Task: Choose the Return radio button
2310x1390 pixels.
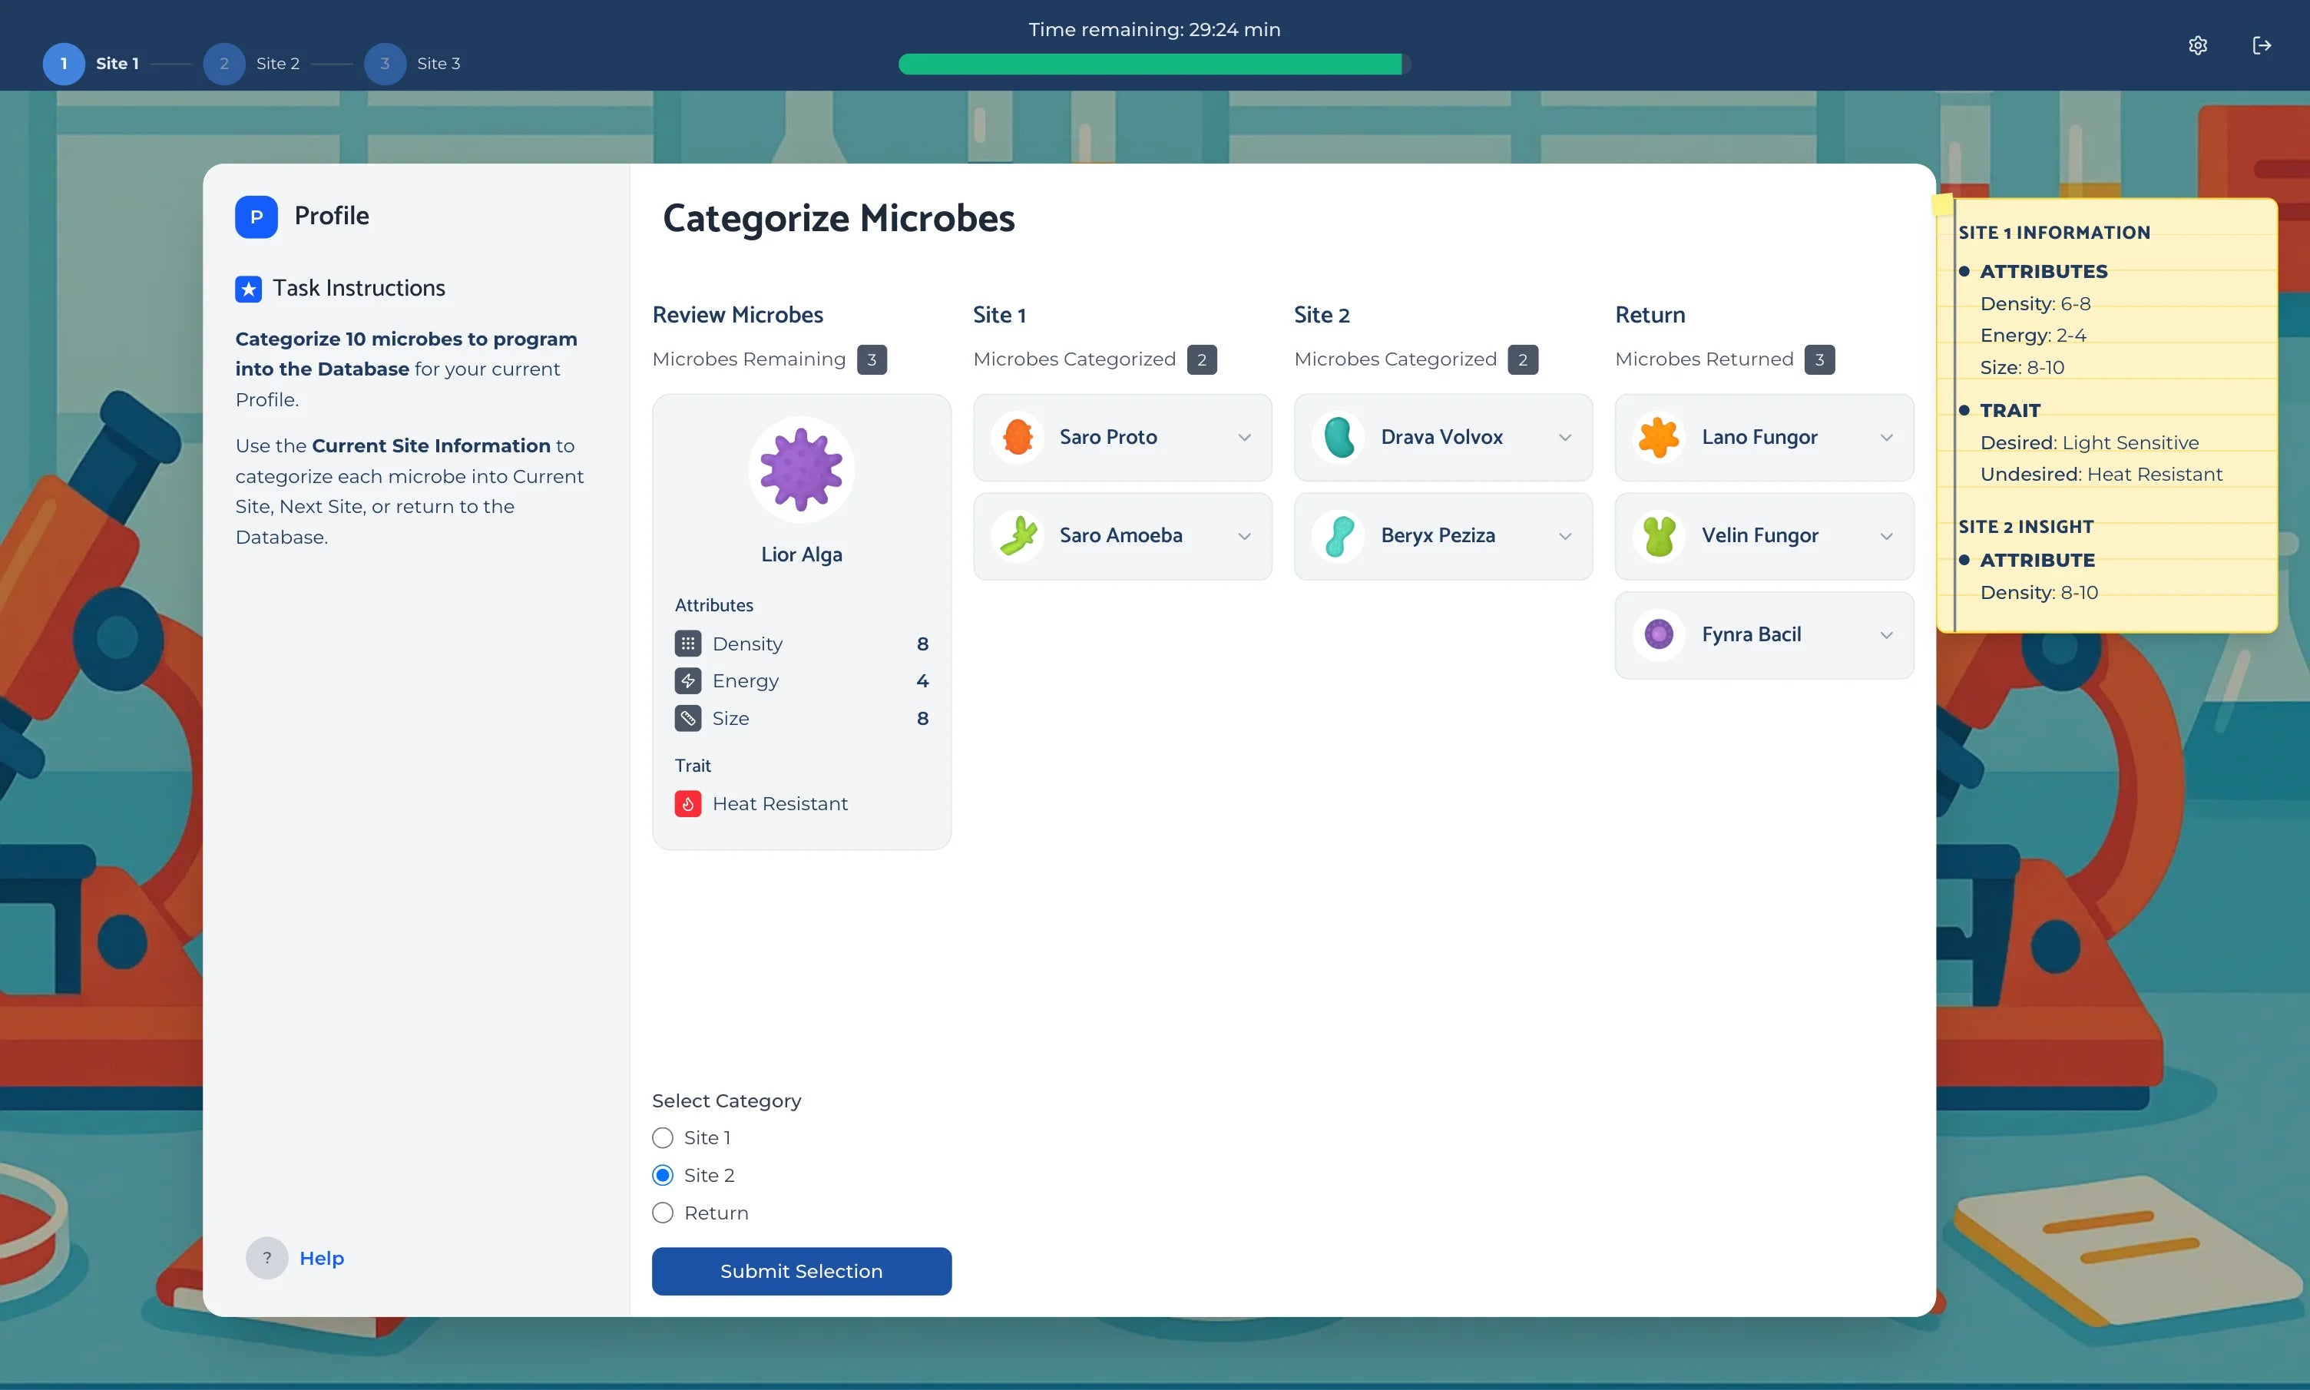Action: [663, 1213]
